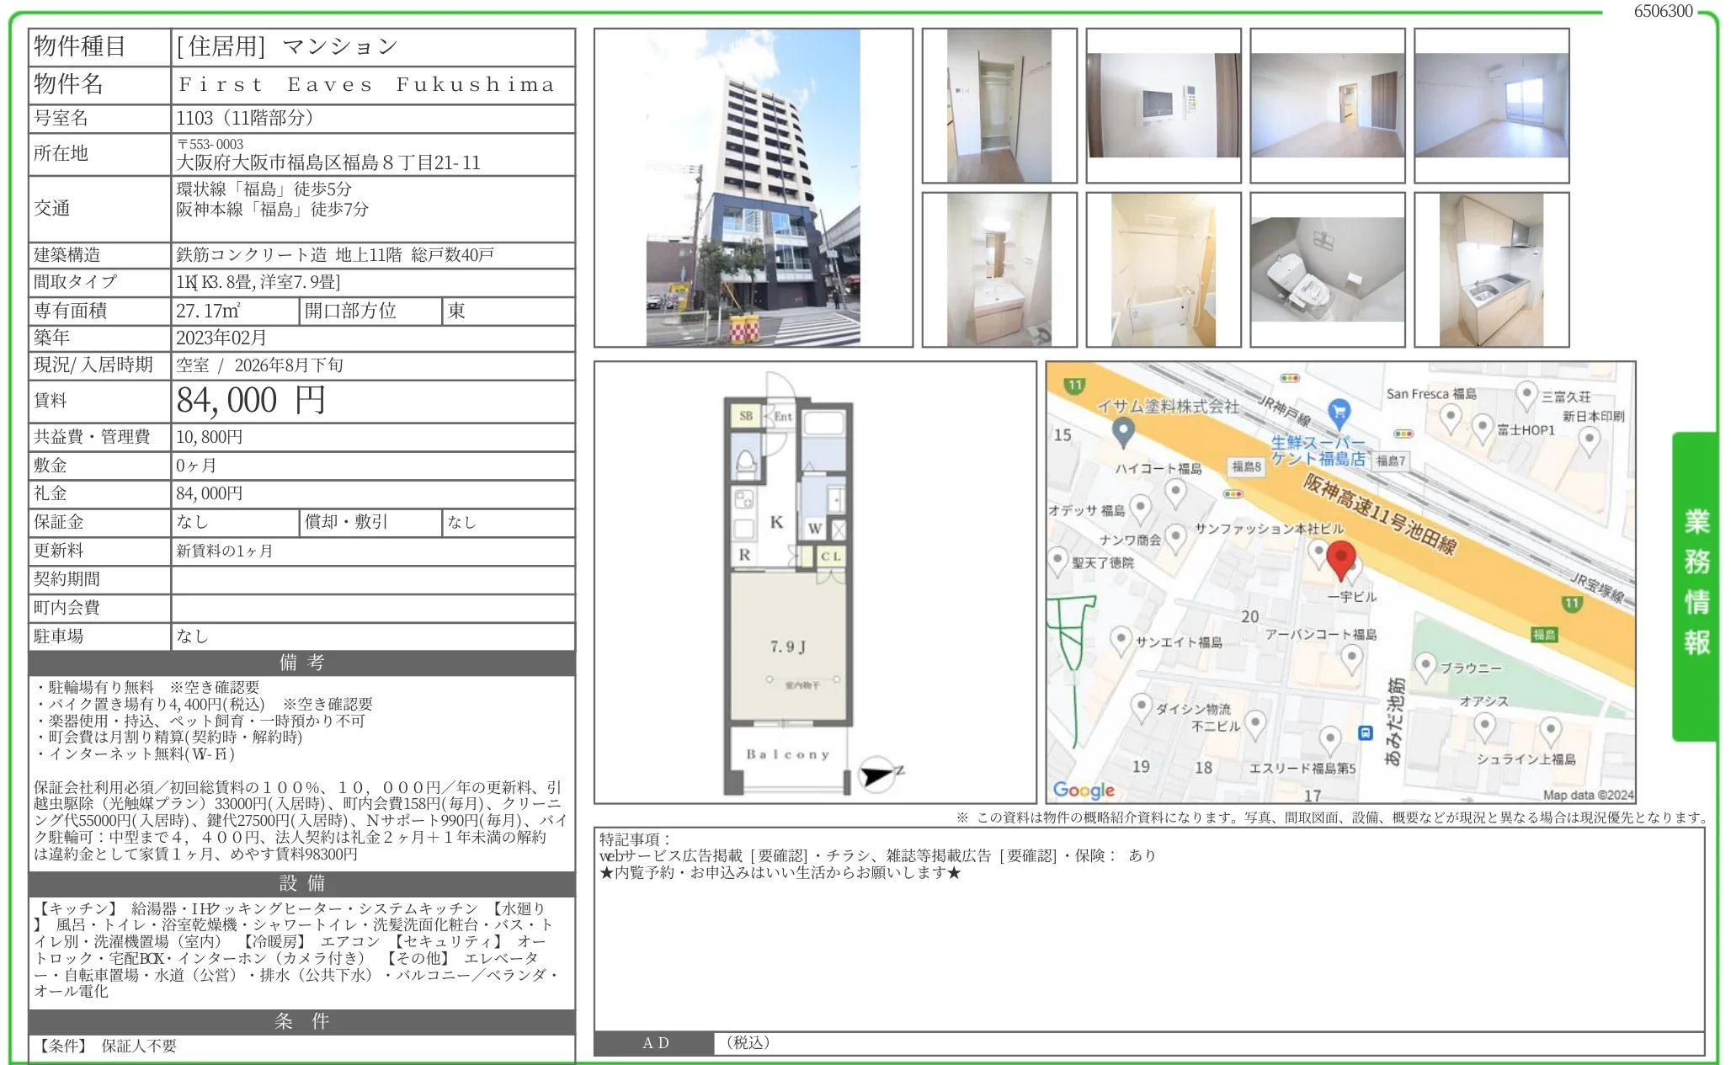
Task: Click the red property location marker on the map
Action: pyautogui.click(x=1340, y=561)
